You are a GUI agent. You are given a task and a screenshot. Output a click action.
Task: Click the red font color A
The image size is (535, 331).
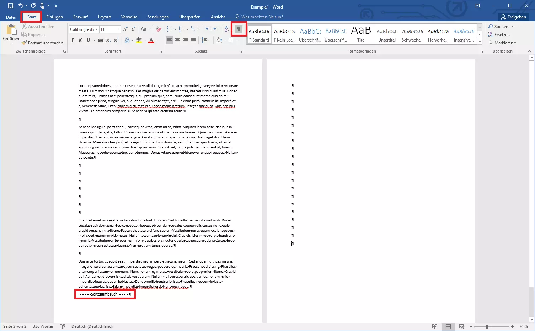click(x=151, y=40)
